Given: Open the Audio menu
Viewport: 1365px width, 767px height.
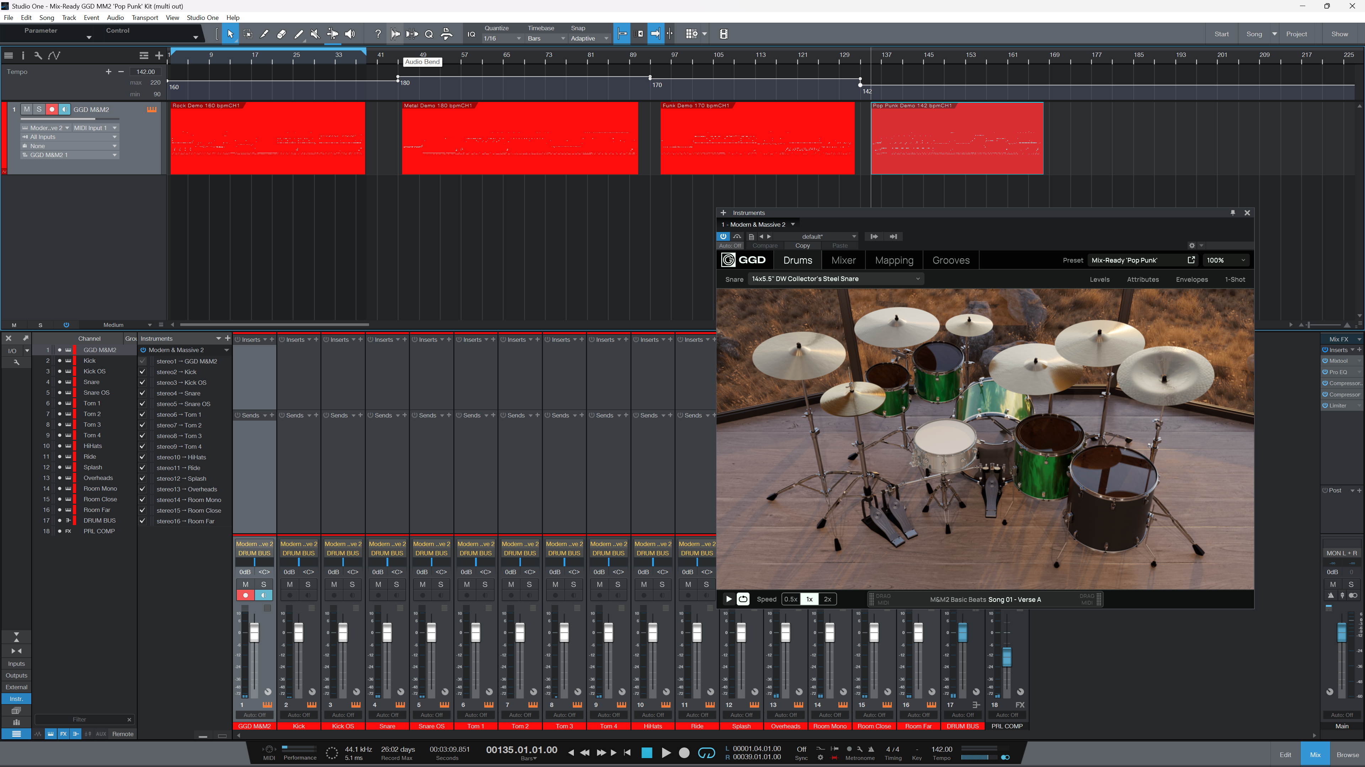Looking at the screenshot, I should 115,17.
